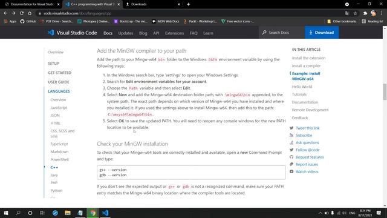The image size is (387, 218).
Task: Expand the USER GUIDE sidebar section
Action: pos(59,82)
